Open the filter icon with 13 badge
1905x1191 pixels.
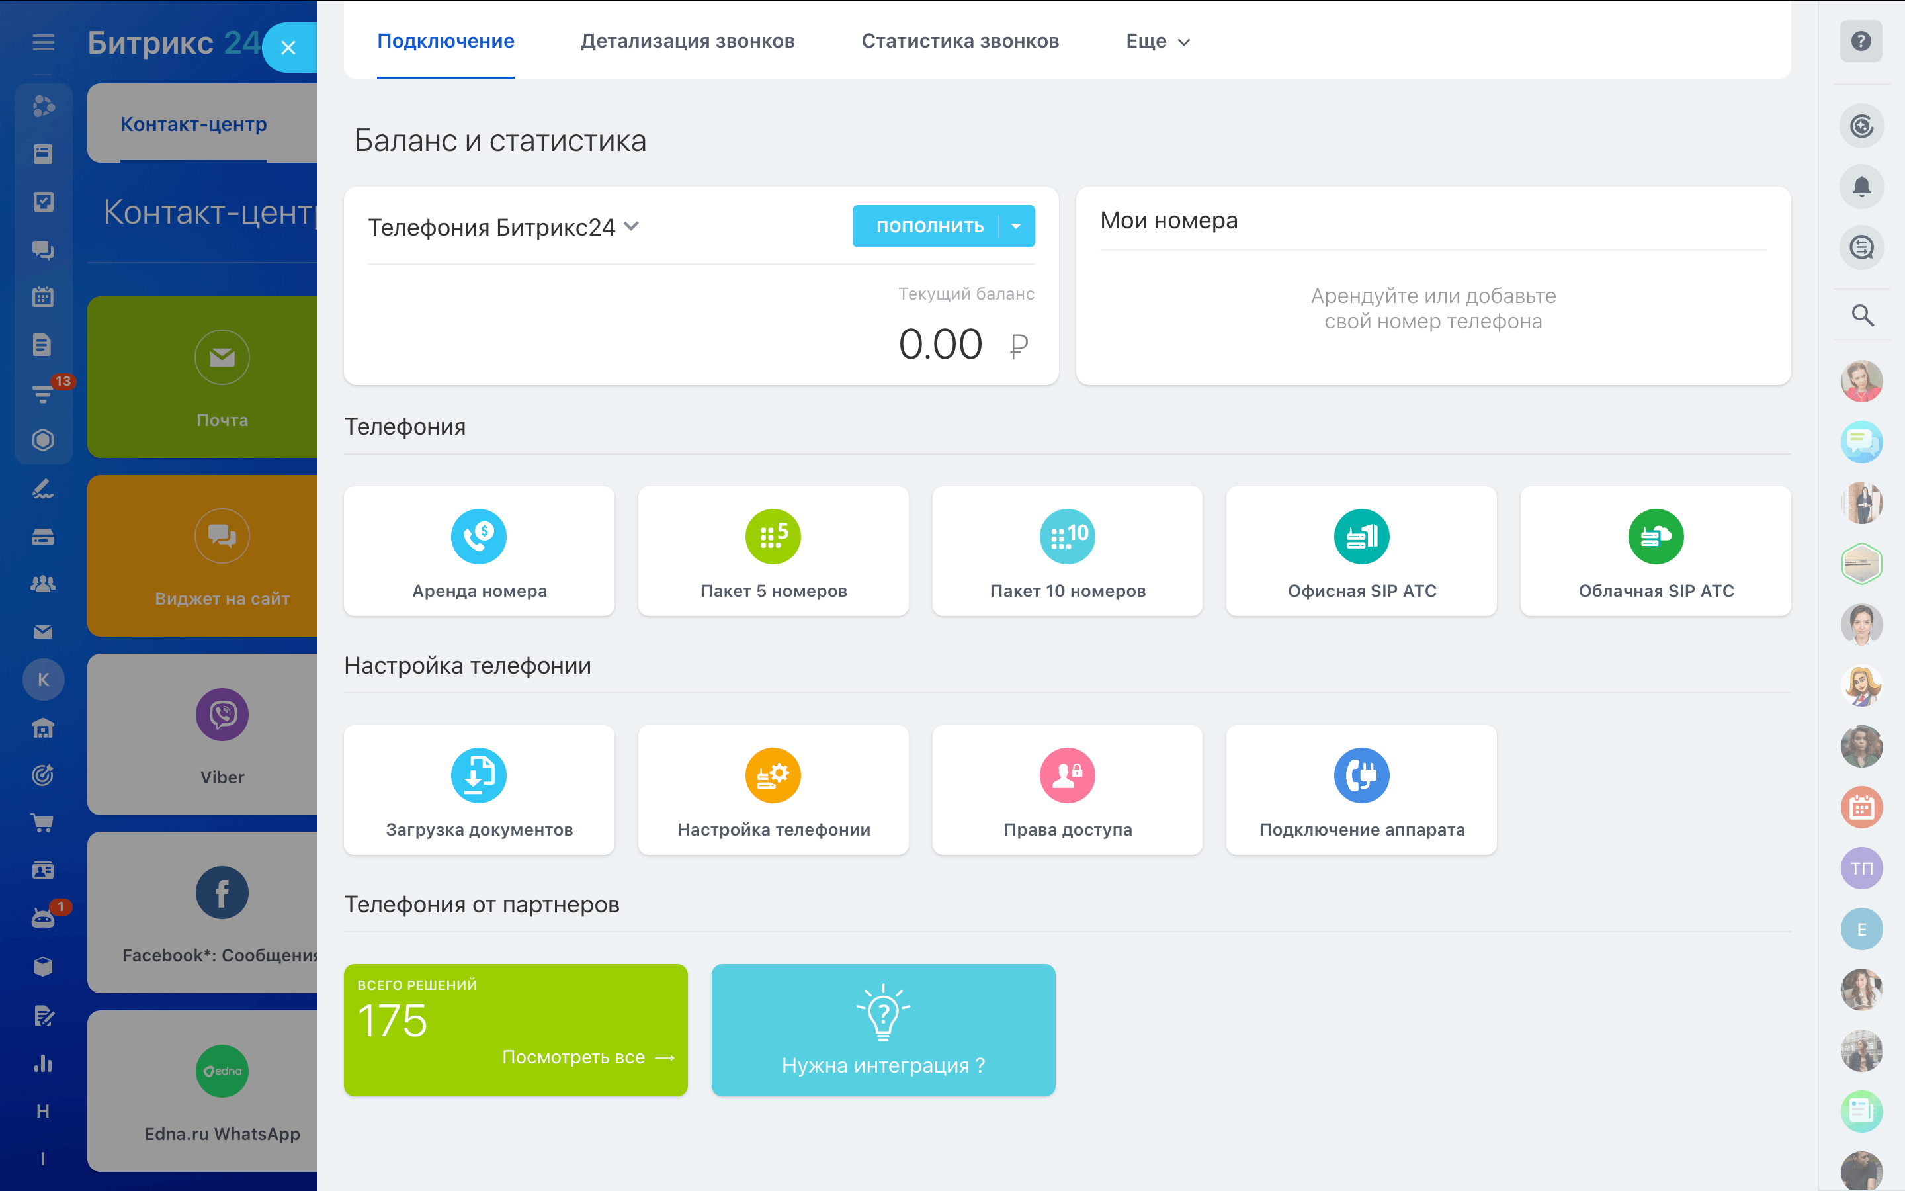click(x=43, y=392)
